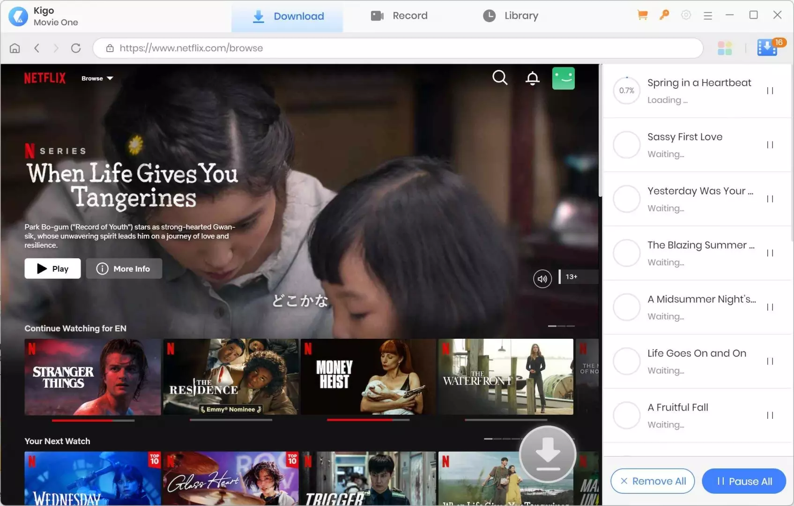The width and height of the screenshot is (794, 506).
Task: Click the Stranger Things watch progress bar
Action: 93,420
